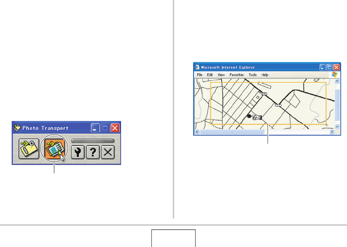Open the Tools menu in Internet Explorer
This screenshot has height=247, width=347.
[x=253, y=75]
